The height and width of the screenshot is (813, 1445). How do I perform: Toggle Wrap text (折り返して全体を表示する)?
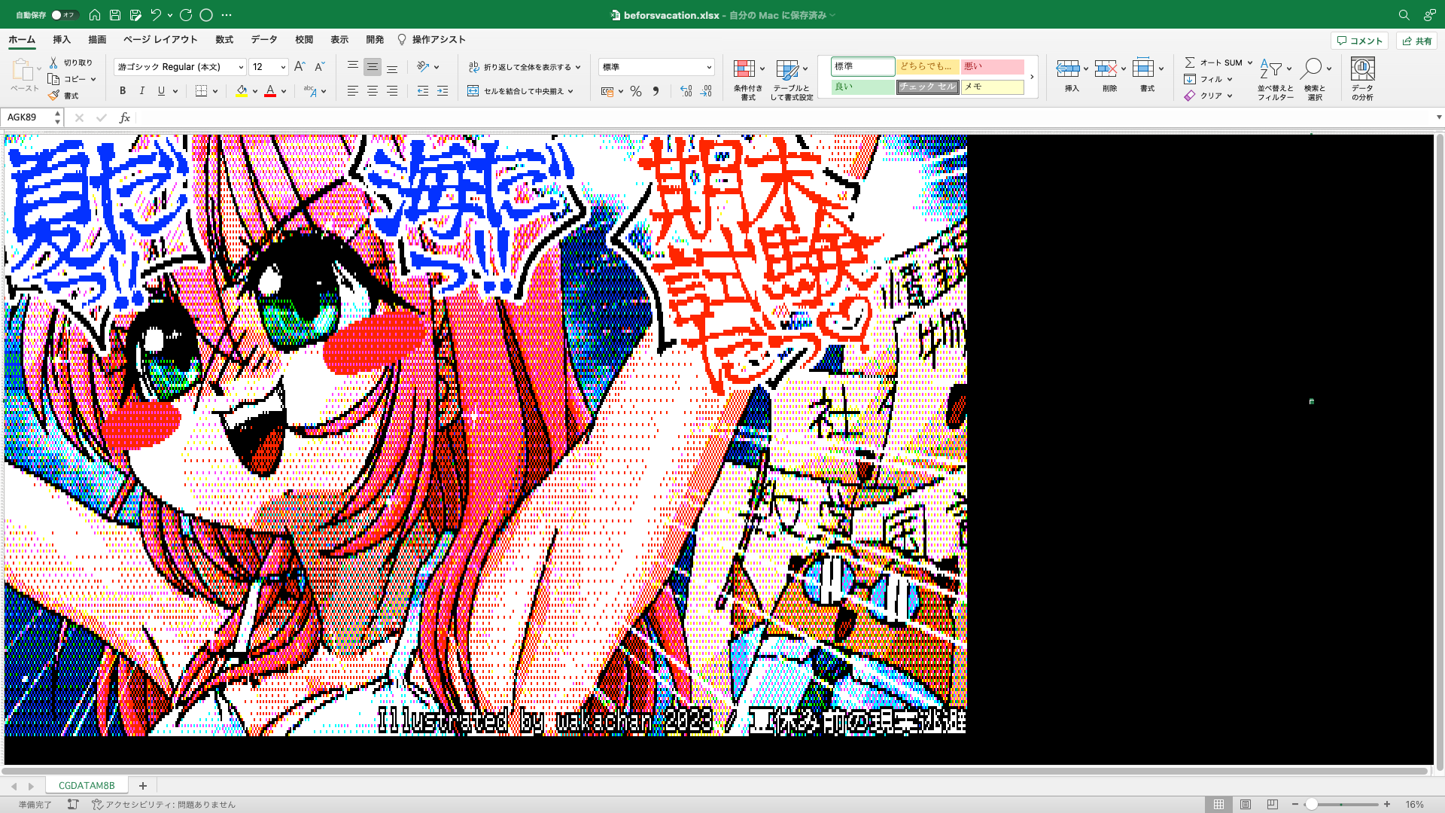[525, 67]
